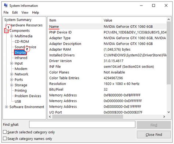Click the horizontal scrollbar right arrow

164,117
